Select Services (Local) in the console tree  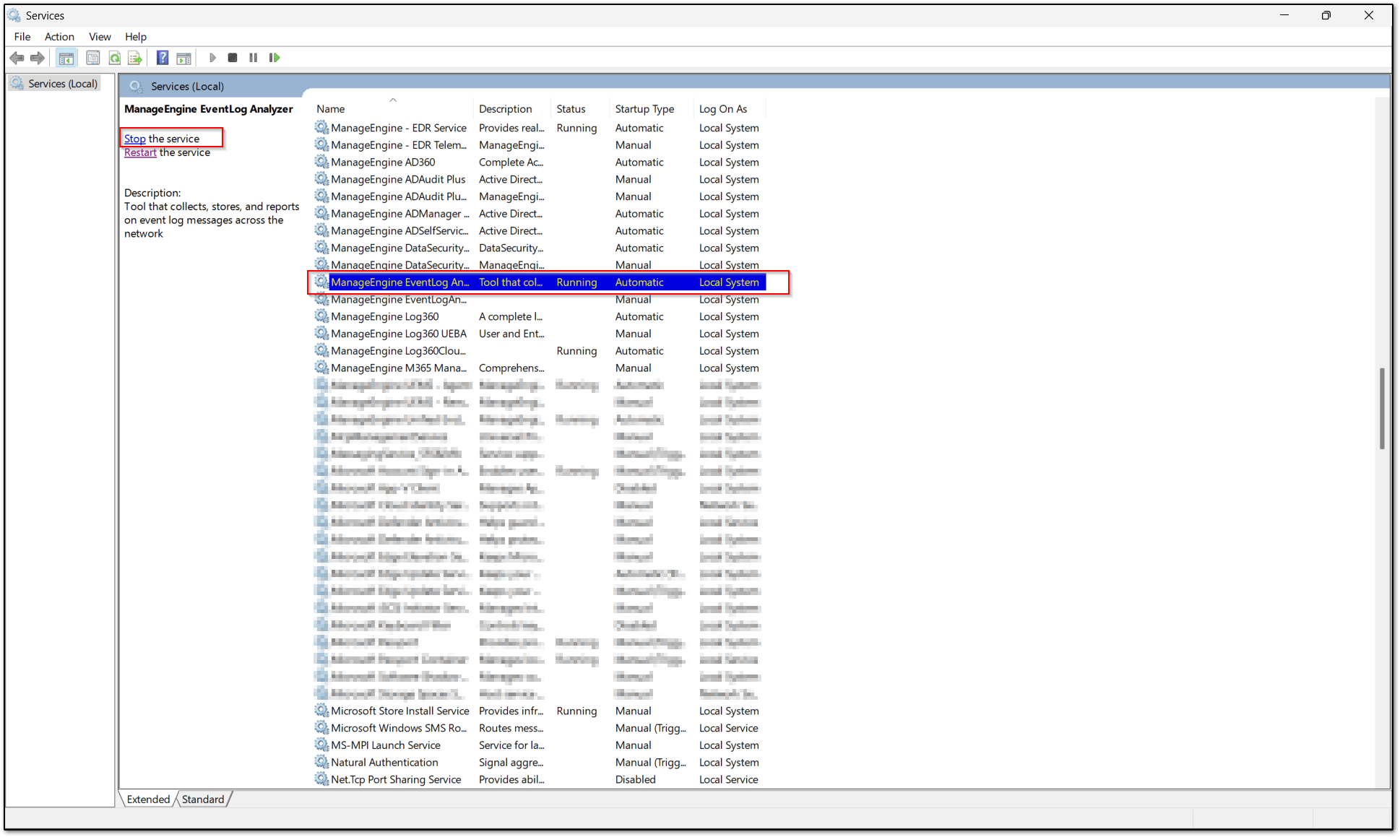62,84
